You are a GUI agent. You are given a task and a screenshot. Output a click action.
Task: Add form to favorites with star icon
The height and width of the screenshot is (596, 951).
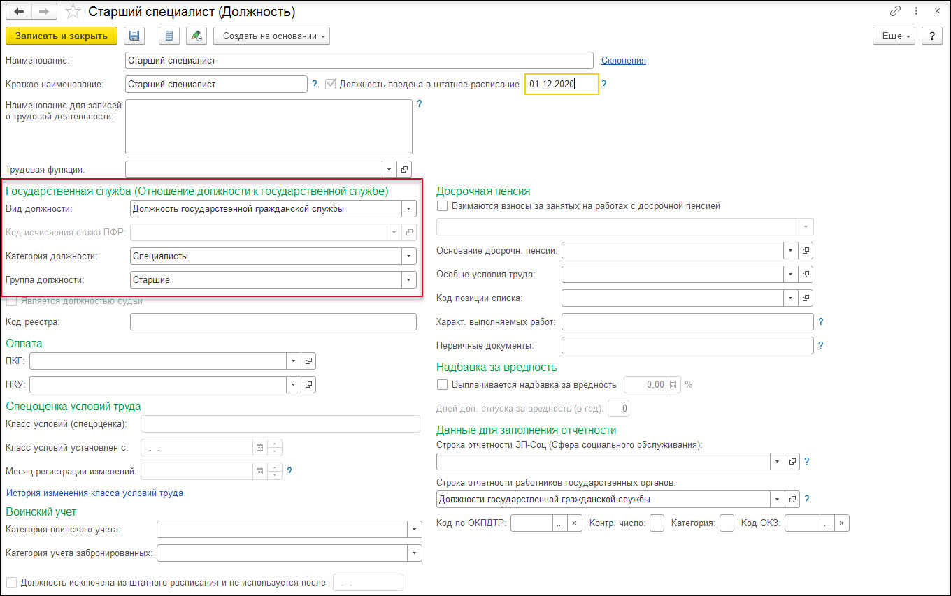pos(73,12)
